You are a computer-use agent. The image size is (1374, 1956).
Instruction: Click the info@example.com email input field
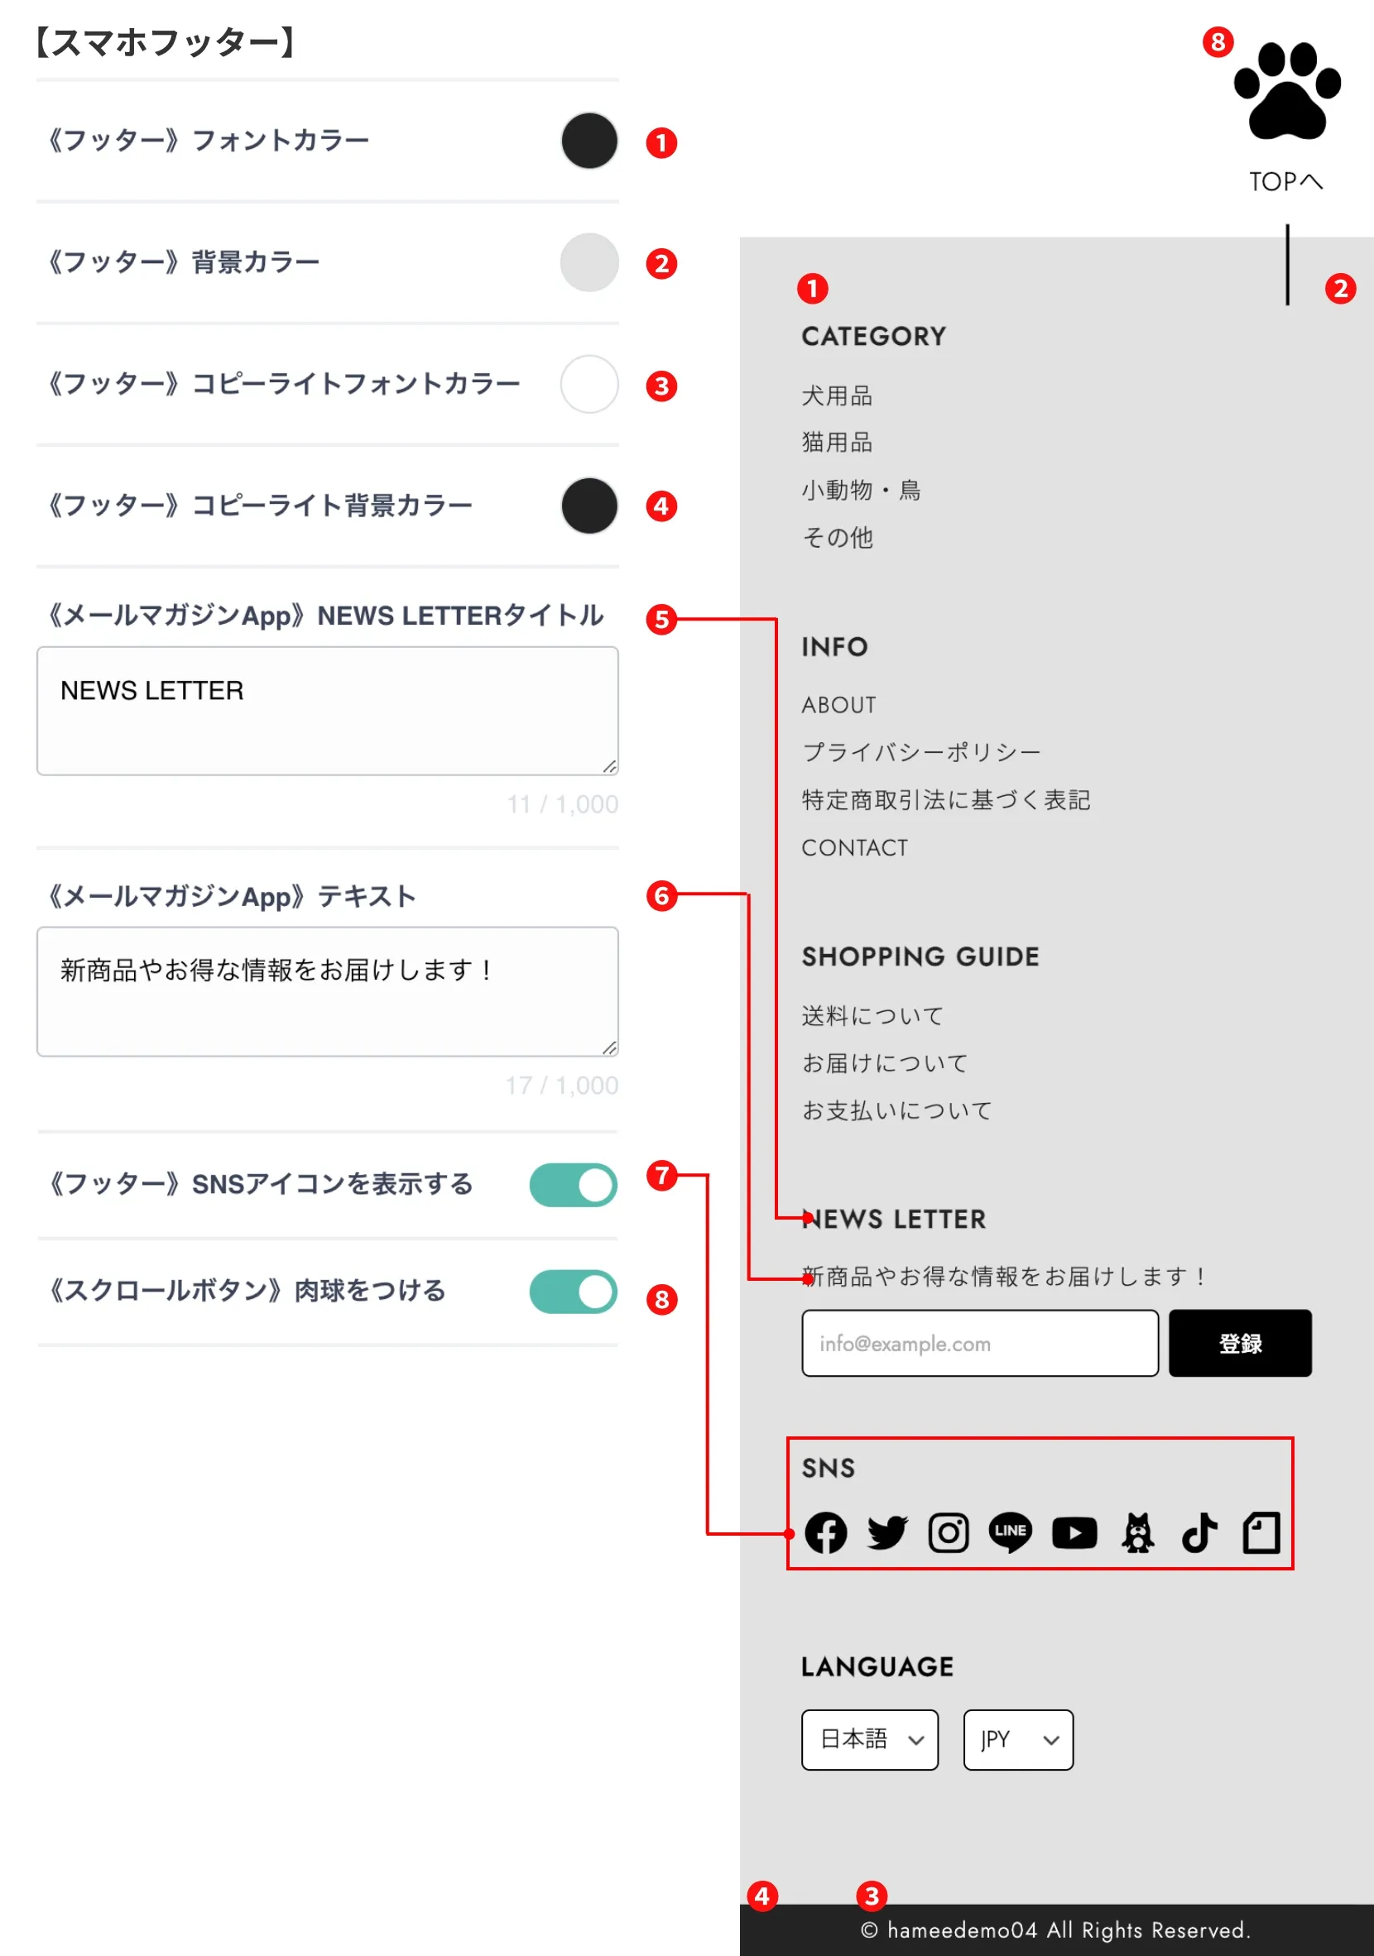[979, 1344]
